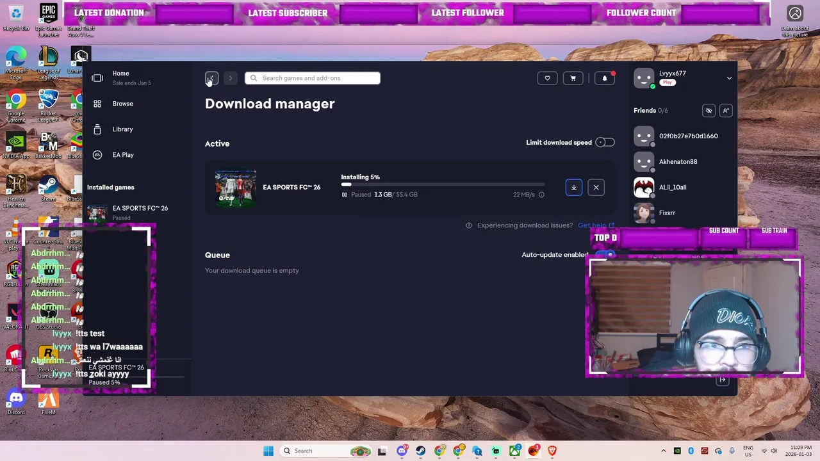The width and height of the screenshot is (820, 461).
Task: Open Recycle Bin on desktop
Action: 16,17
